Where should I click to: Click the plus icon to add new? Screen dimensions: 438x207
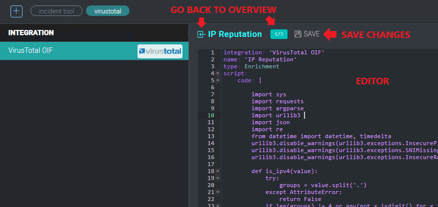(16, 10)
